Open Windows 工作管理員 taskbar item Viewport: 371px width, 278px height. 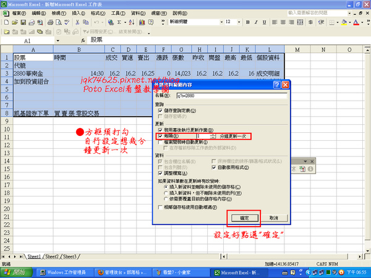click(64, 272)
